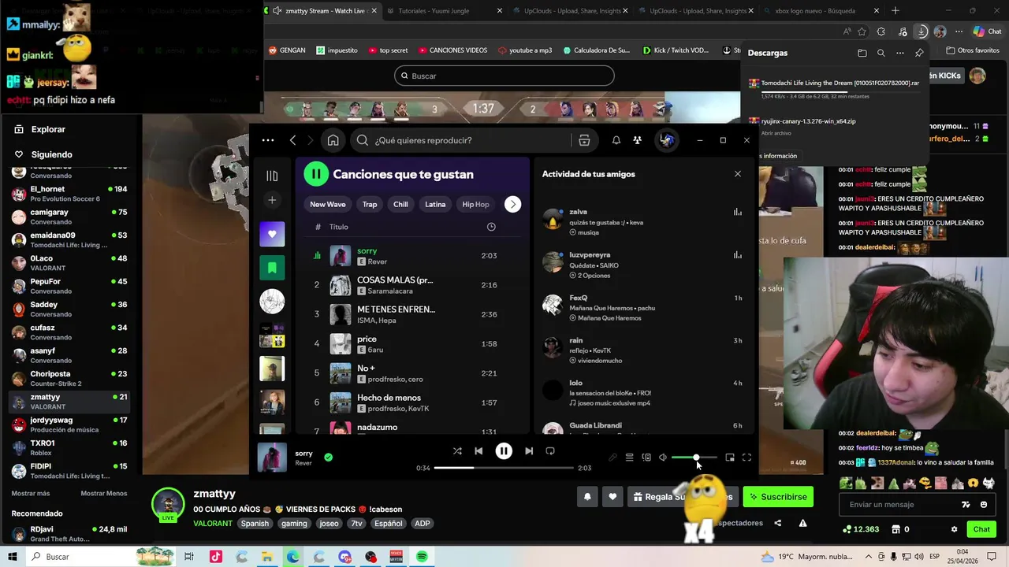Click Spotify search field '¿Qué quieres reproducir?'
The height and width of the screenshot is (567, 1009).
click(461, 140)
